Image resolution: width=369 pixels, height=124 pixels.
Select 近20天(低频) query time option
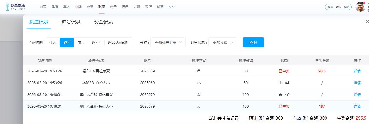coord(118,42)
